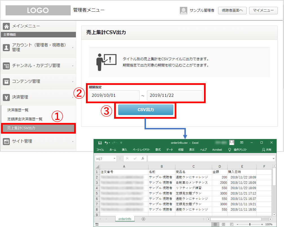Screen dimensions: 284x227
Task: Expand the site management menu arrow
Action: [73, 142]
